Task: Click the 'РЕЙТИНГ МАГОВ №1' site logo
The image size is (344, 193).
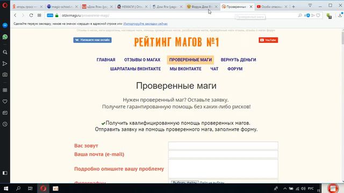Action: (x=176, y=42)
